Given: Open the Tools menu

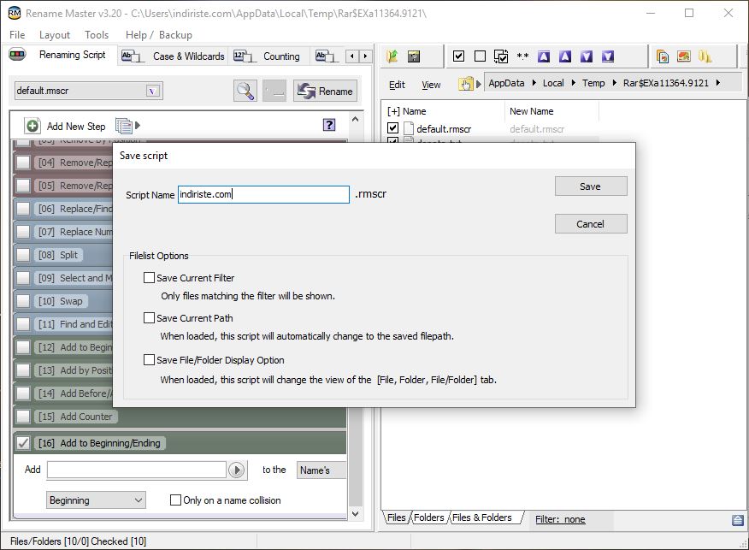Looking at the screenshot, I should (x=97, y=35).
